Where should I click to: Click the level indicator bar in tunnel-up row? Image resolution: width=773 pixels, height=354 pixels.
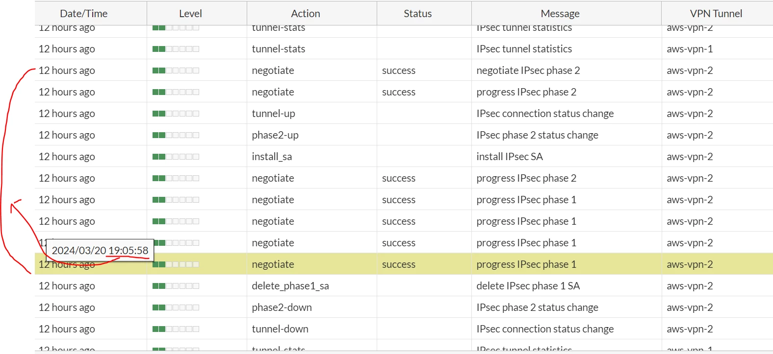176,114
